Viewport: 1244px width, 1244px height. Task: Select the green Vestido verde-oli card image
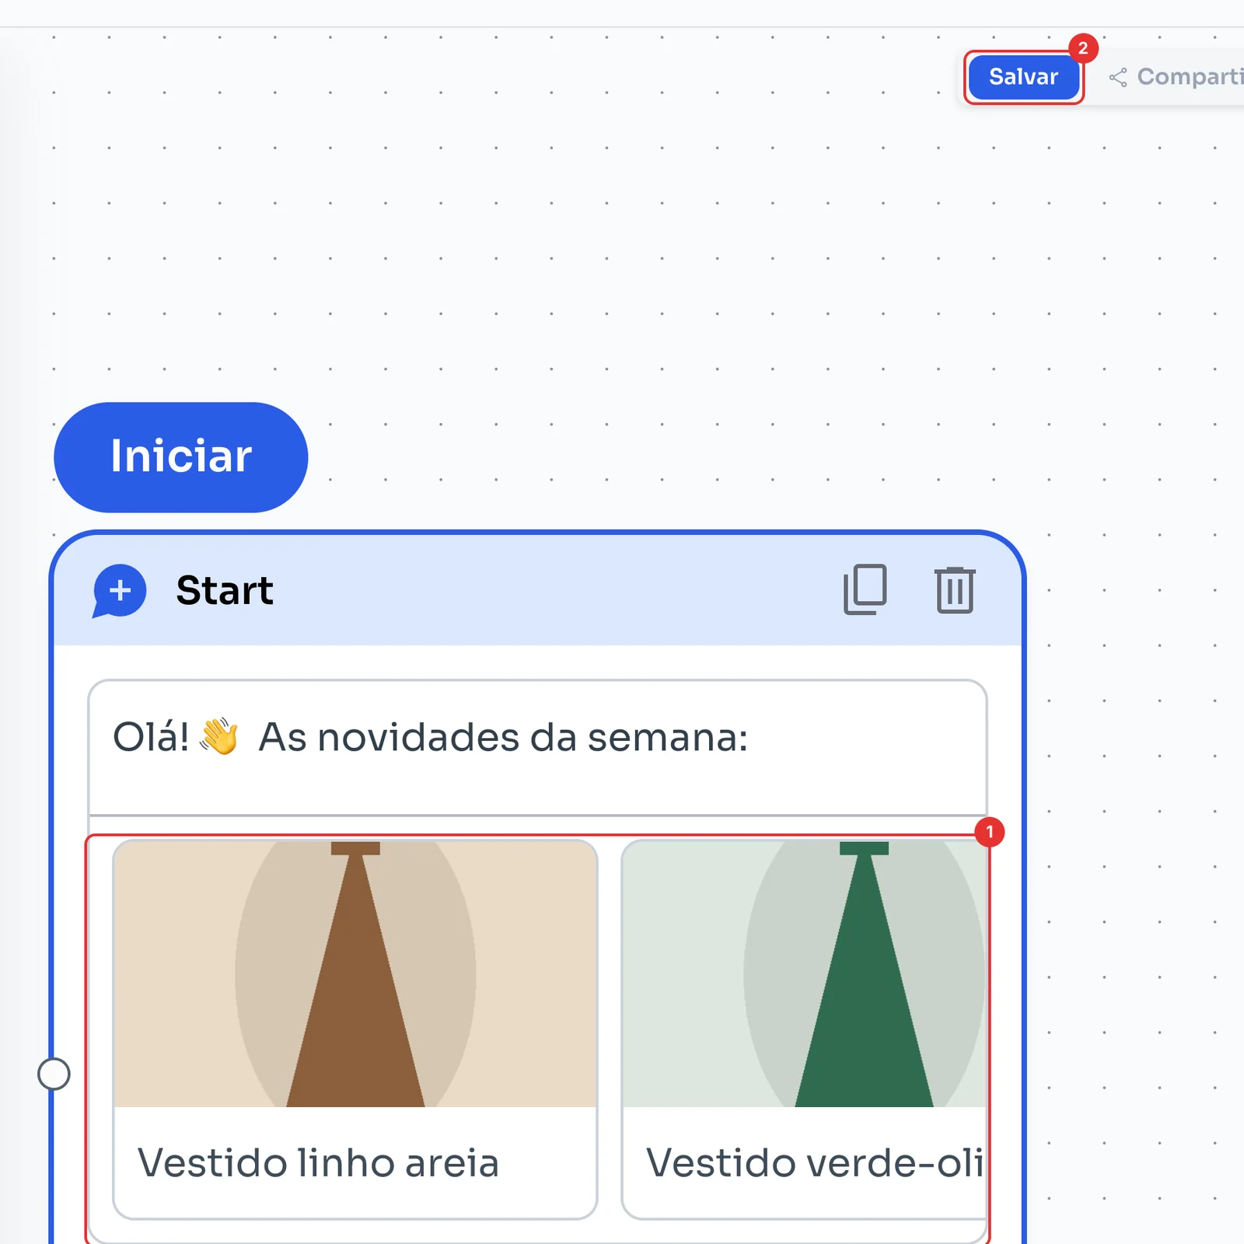point(804,974)
